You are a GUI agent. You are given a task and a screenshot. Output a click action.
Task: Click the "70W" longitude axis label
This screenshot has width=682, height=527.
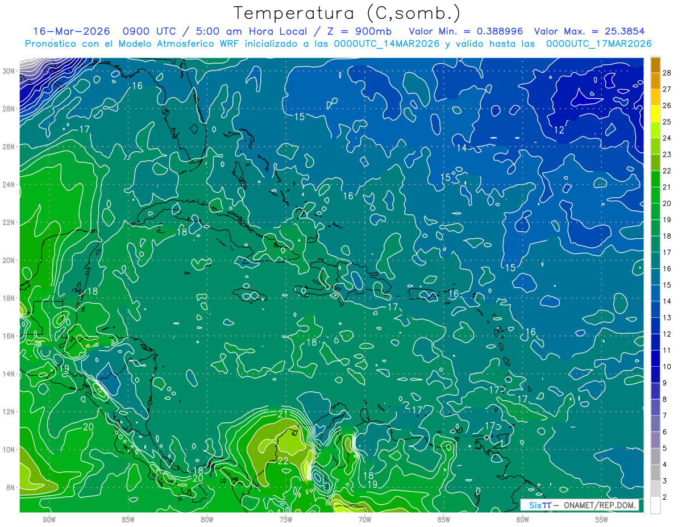(365, 520)
